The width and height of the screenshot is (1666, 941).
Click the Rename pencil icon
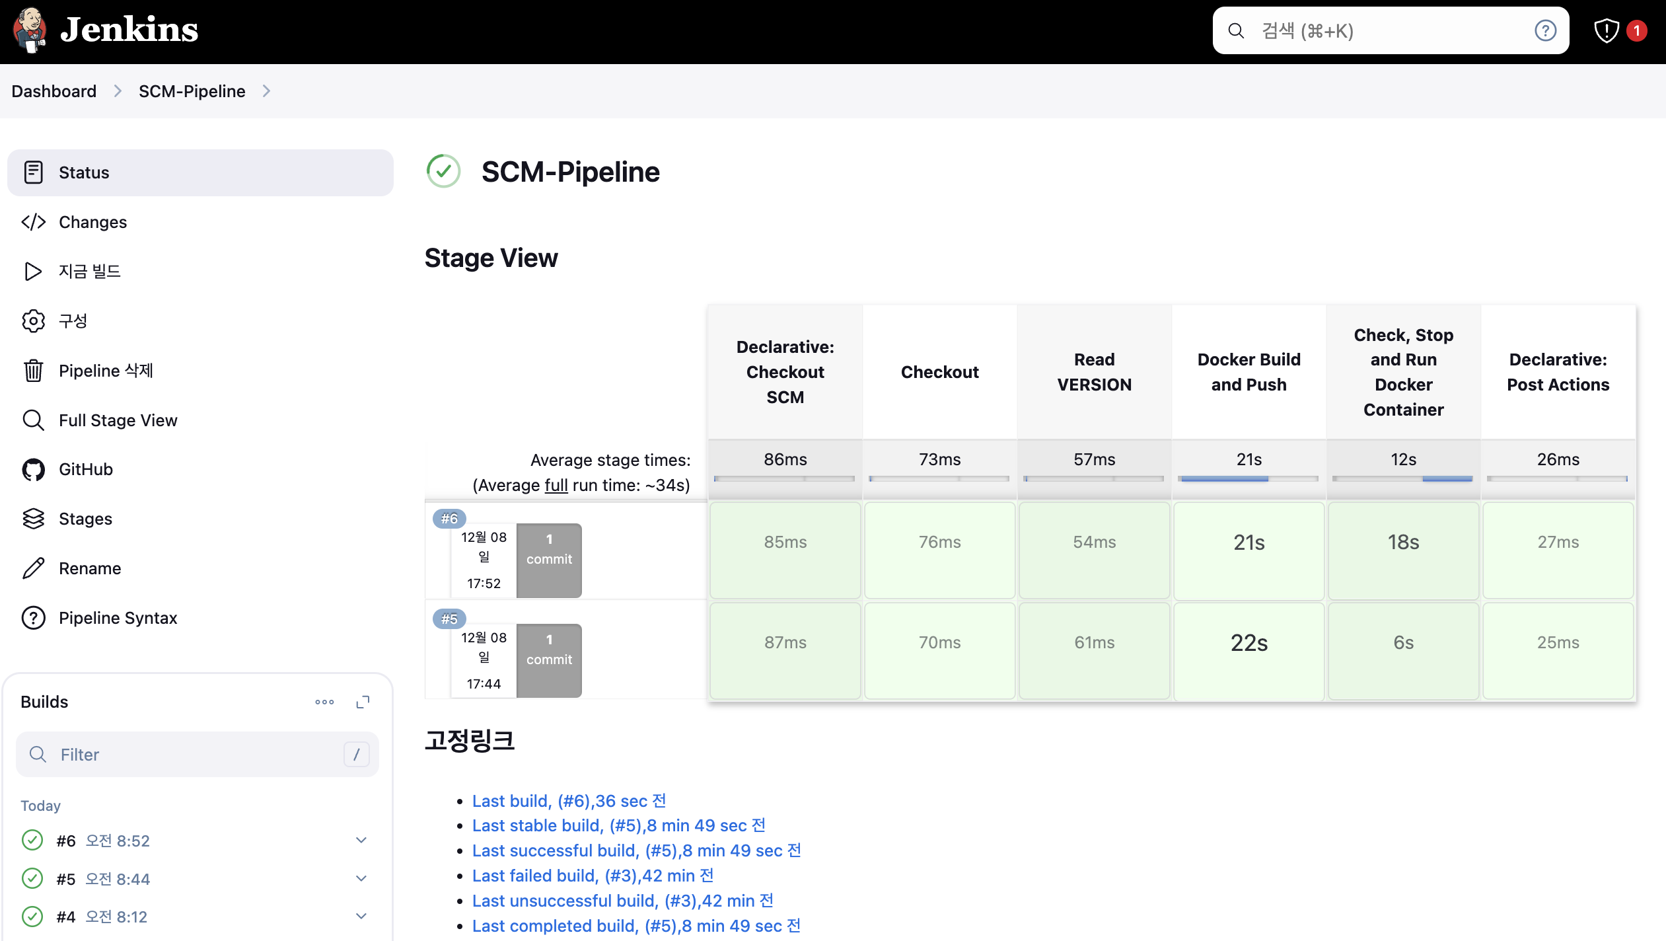click(x=33, y=568)
